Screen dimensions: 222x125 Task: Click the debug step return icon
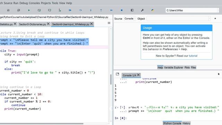point(101,10)
